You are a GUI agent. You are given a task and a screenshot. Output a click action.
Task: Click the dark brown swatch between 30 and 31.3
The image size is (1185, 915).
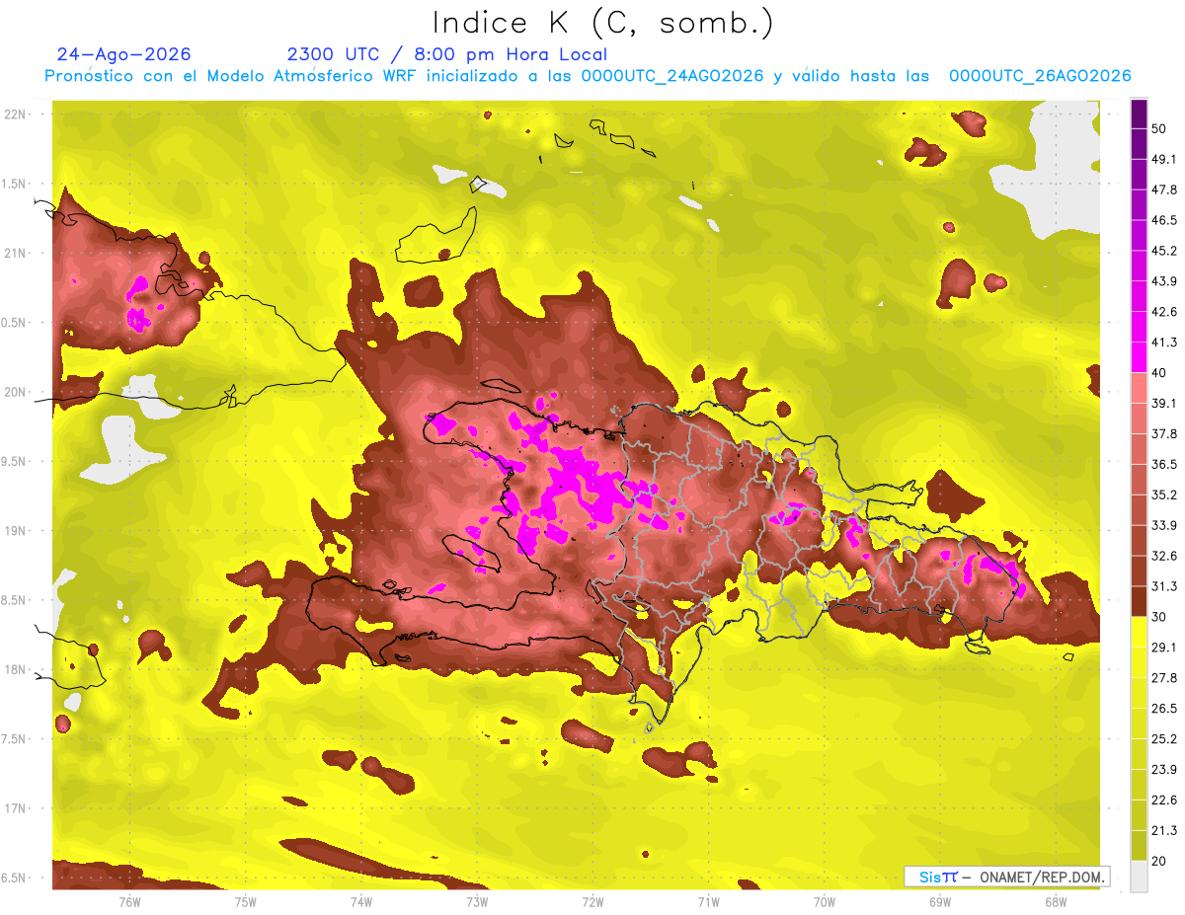(x=1140, y=601)
